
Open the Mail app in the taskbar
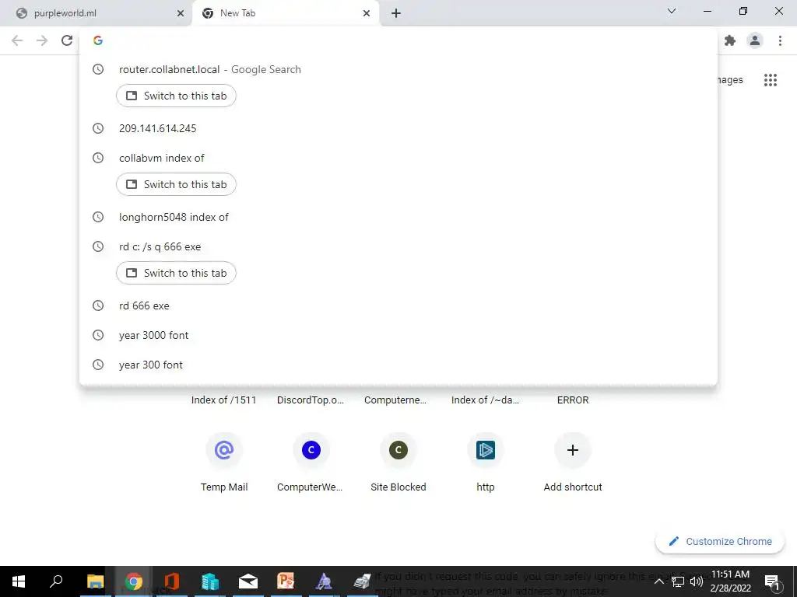click(x=248, y=581)
